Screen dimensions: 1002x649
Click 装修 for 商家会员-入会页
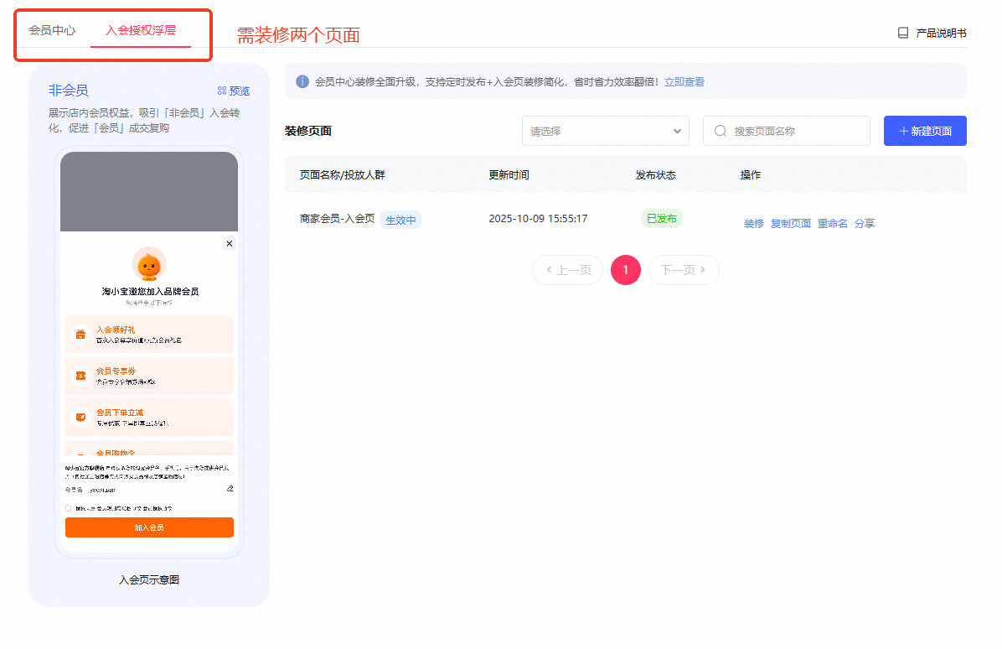[753, 223]
